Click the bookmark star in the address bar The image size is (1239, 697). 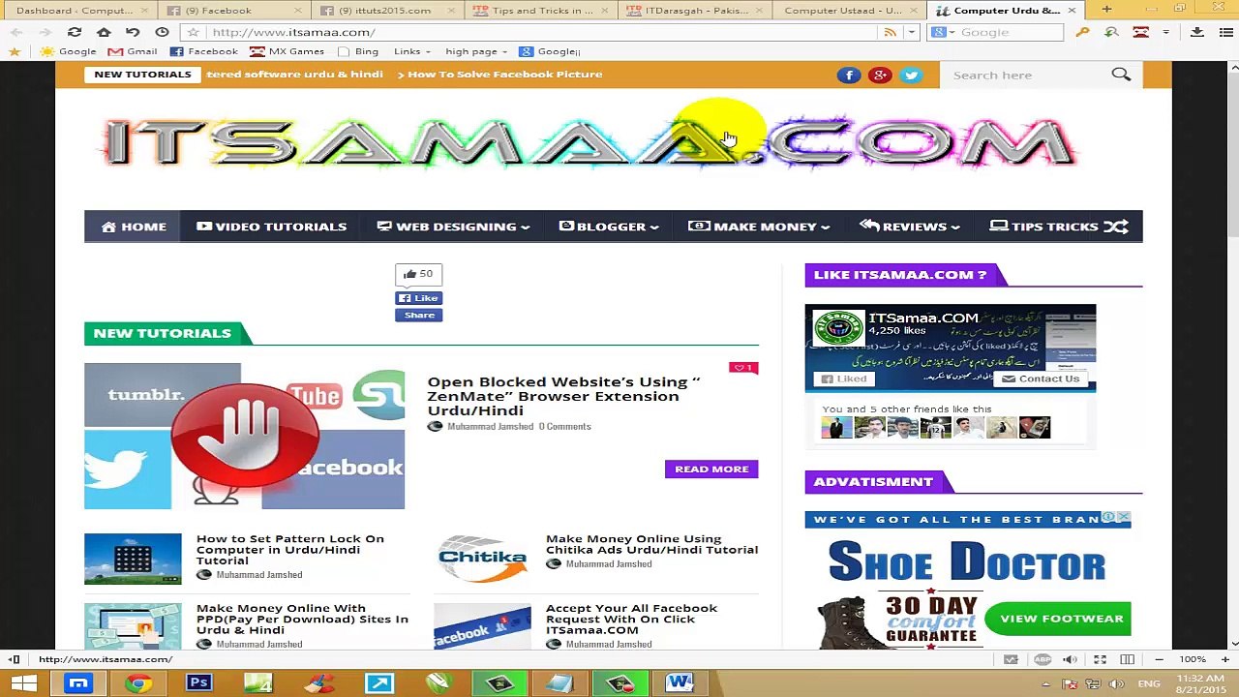(x=193, y=32)
